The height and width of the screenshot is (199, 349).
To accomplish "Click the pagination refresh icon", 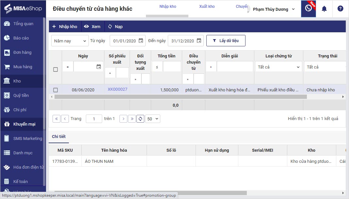I will coord(140,119).
